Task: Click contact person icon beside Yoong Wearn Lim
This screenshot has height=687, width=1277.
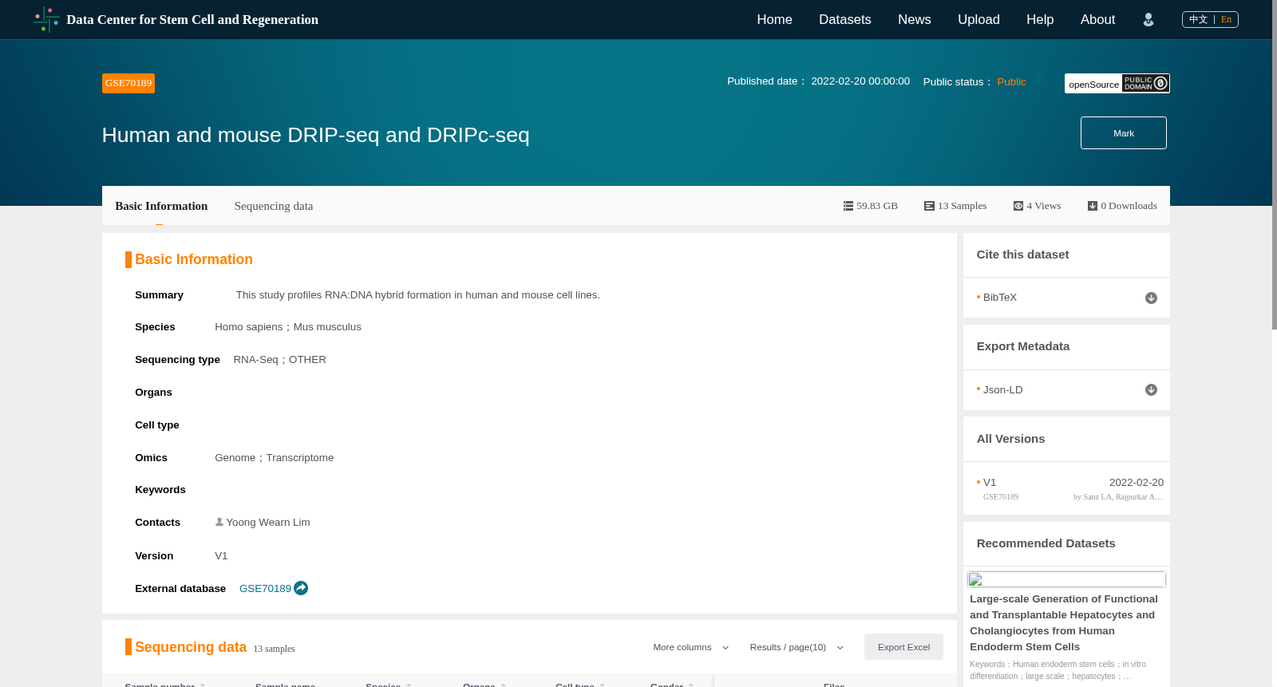Action: point(219,522)
